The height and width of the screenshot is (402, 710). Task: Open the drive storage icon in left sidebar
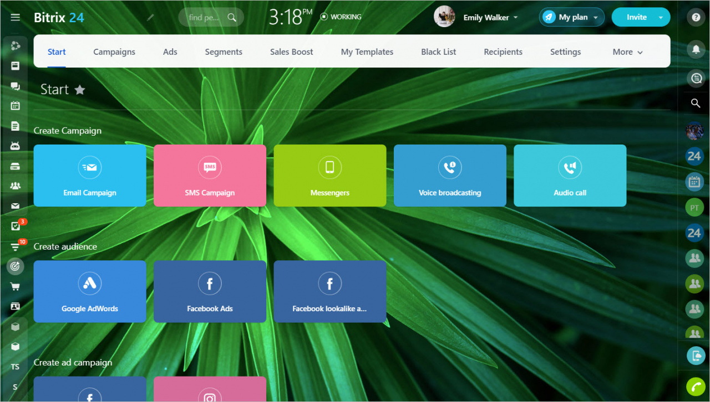[16, 166]
